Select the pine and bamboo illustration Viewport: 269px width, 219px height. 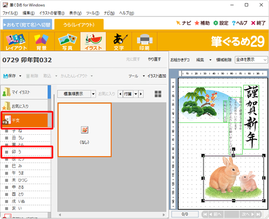(x=201, y=105)
